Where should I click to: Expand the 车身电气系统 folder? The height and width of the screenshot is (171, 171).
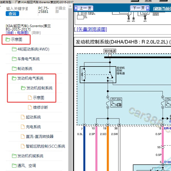click(x=28, y=59)
